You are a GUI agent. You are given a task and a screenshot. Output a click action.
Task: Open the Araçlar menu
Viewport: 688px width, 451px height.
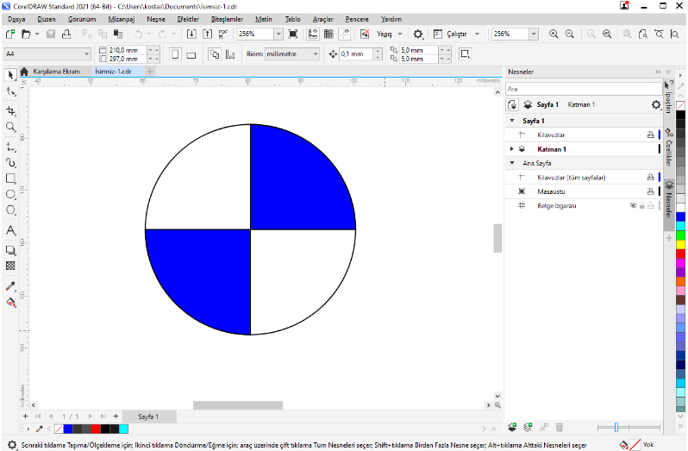323,19
